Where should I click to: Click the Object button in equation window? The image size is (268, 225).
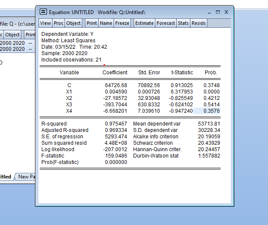pos(73,23)
